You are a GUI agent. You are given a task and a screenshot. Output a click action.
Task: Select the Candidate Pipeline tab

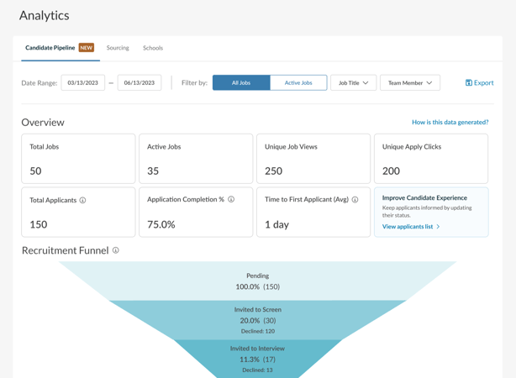pyautogui.click(x=50, y=48)
